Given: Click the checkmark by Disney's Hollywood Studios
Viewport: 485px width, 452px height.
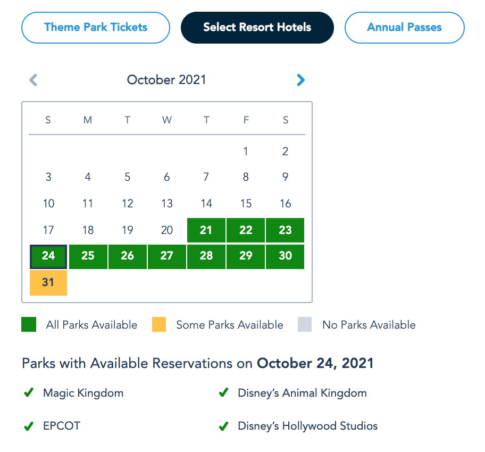Looking at the screenshot, I should (223, 426).
